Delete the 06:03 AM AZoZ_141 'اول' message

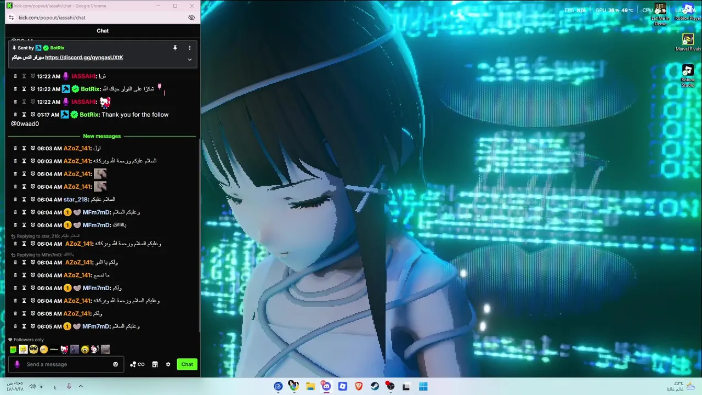pos(15,148)
